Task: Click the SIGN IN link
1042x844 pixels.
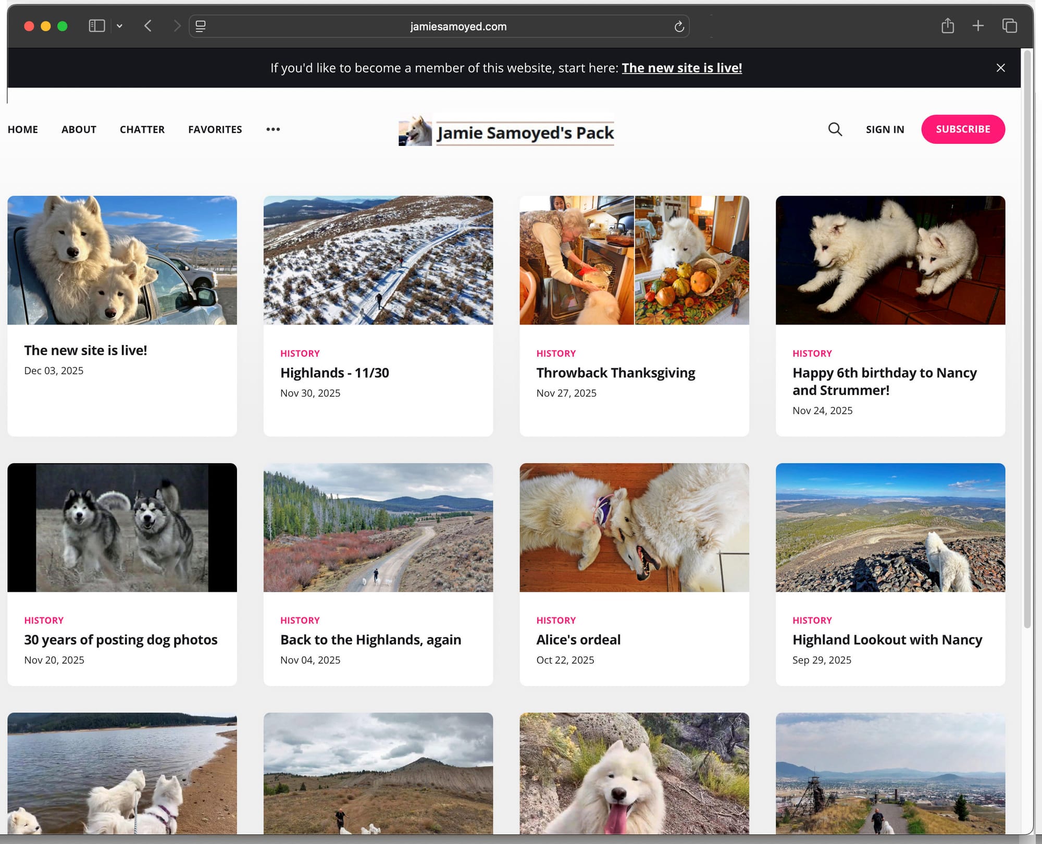Action: point(885,129)
